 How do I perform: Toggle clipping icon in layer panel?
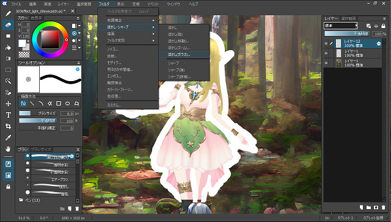click(x=376, y=26)
